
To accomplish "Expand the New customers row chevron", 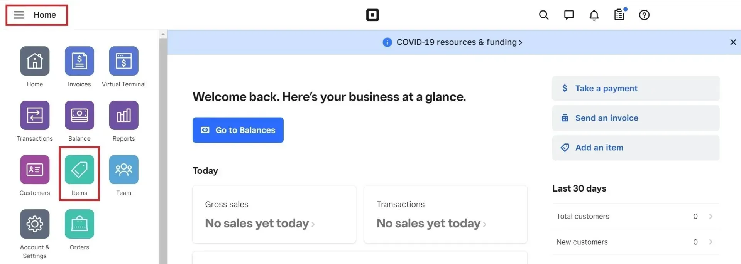I will click(711, 242).
